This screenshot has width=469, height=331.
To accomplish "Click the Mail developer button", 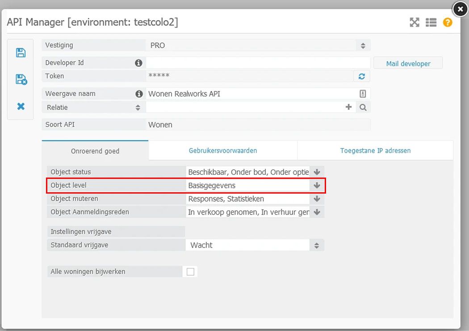I will (408, 63).
